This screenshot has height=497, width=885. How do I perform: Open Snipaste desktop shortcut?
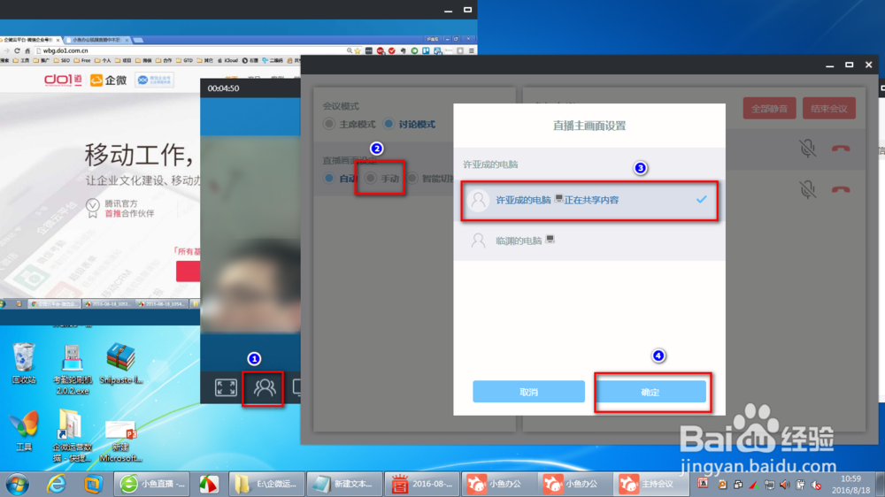120,363
